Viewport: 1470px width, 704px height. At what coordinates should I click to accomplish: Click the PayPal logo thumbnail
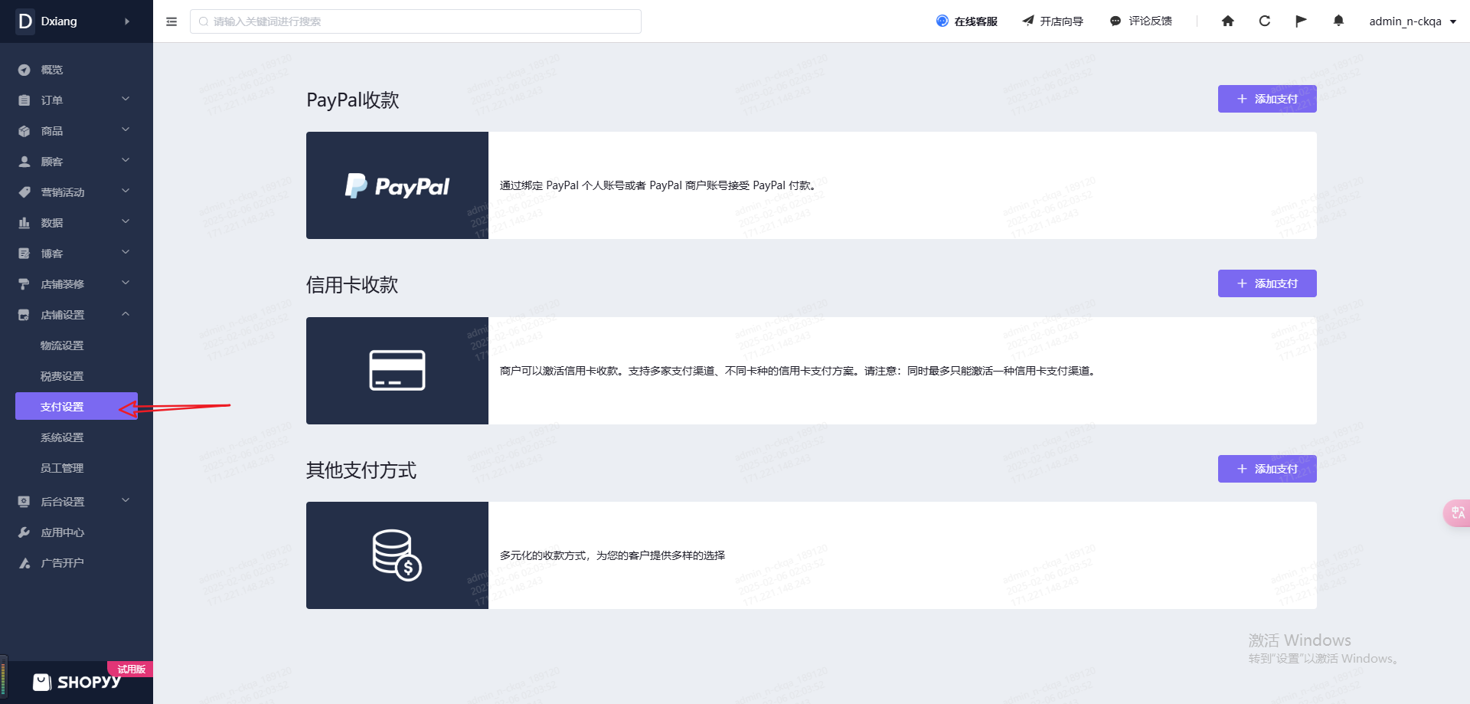coord(397,185)
